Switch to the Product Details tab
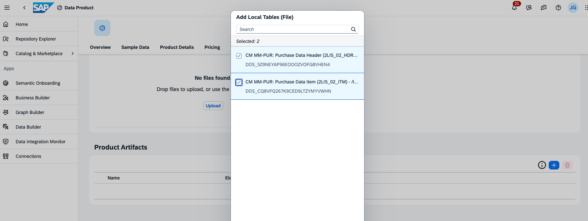Screen dimensions: 588x221 click(177, 47)
